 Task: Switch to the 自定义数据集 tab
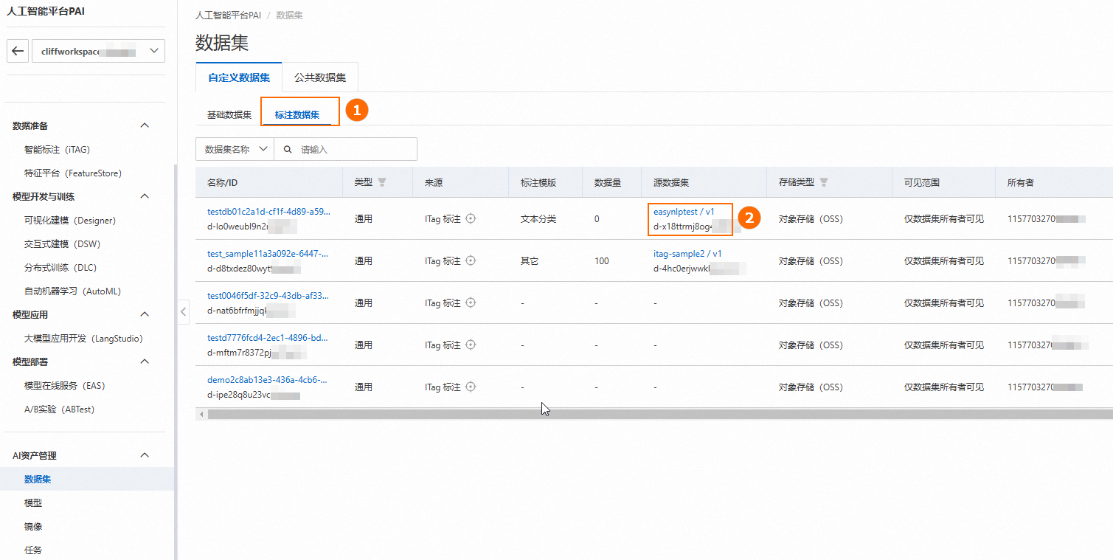click(x=239, y=77)
